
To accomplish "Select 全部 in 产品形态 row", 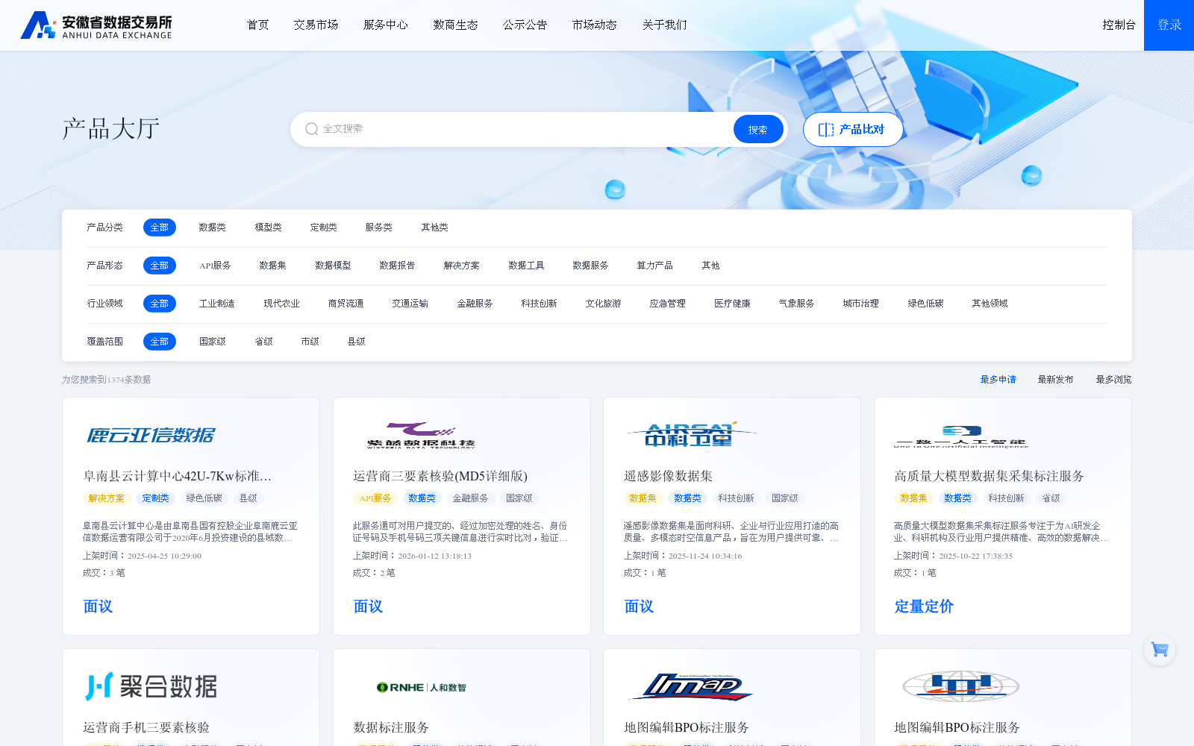I will [x=160, y=266].
